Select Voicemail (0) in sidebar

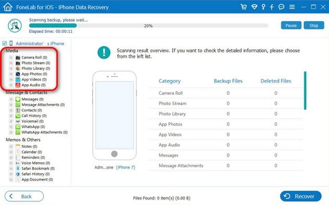coord(32,121)
